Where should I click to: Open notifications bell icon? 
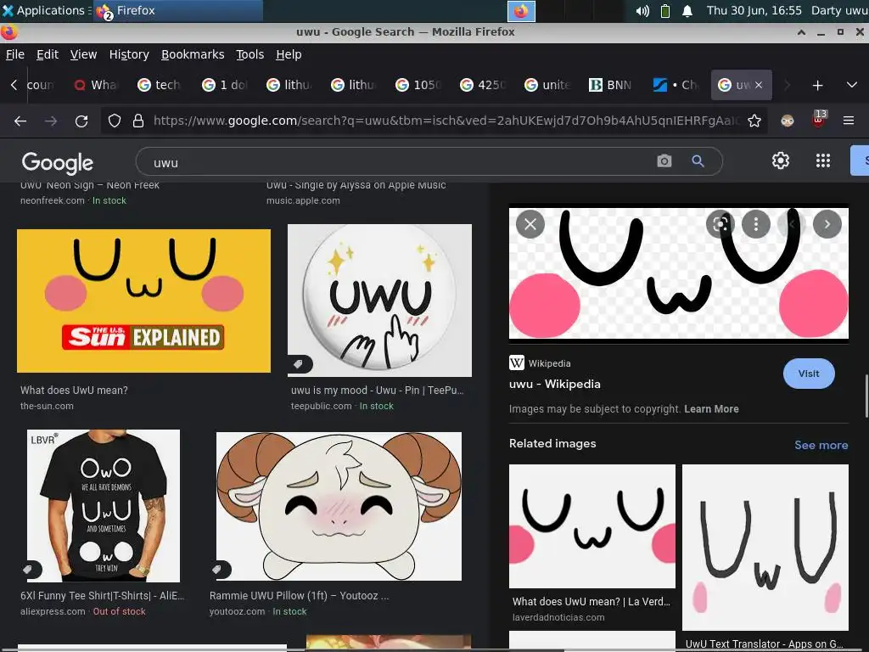(687, 10)
